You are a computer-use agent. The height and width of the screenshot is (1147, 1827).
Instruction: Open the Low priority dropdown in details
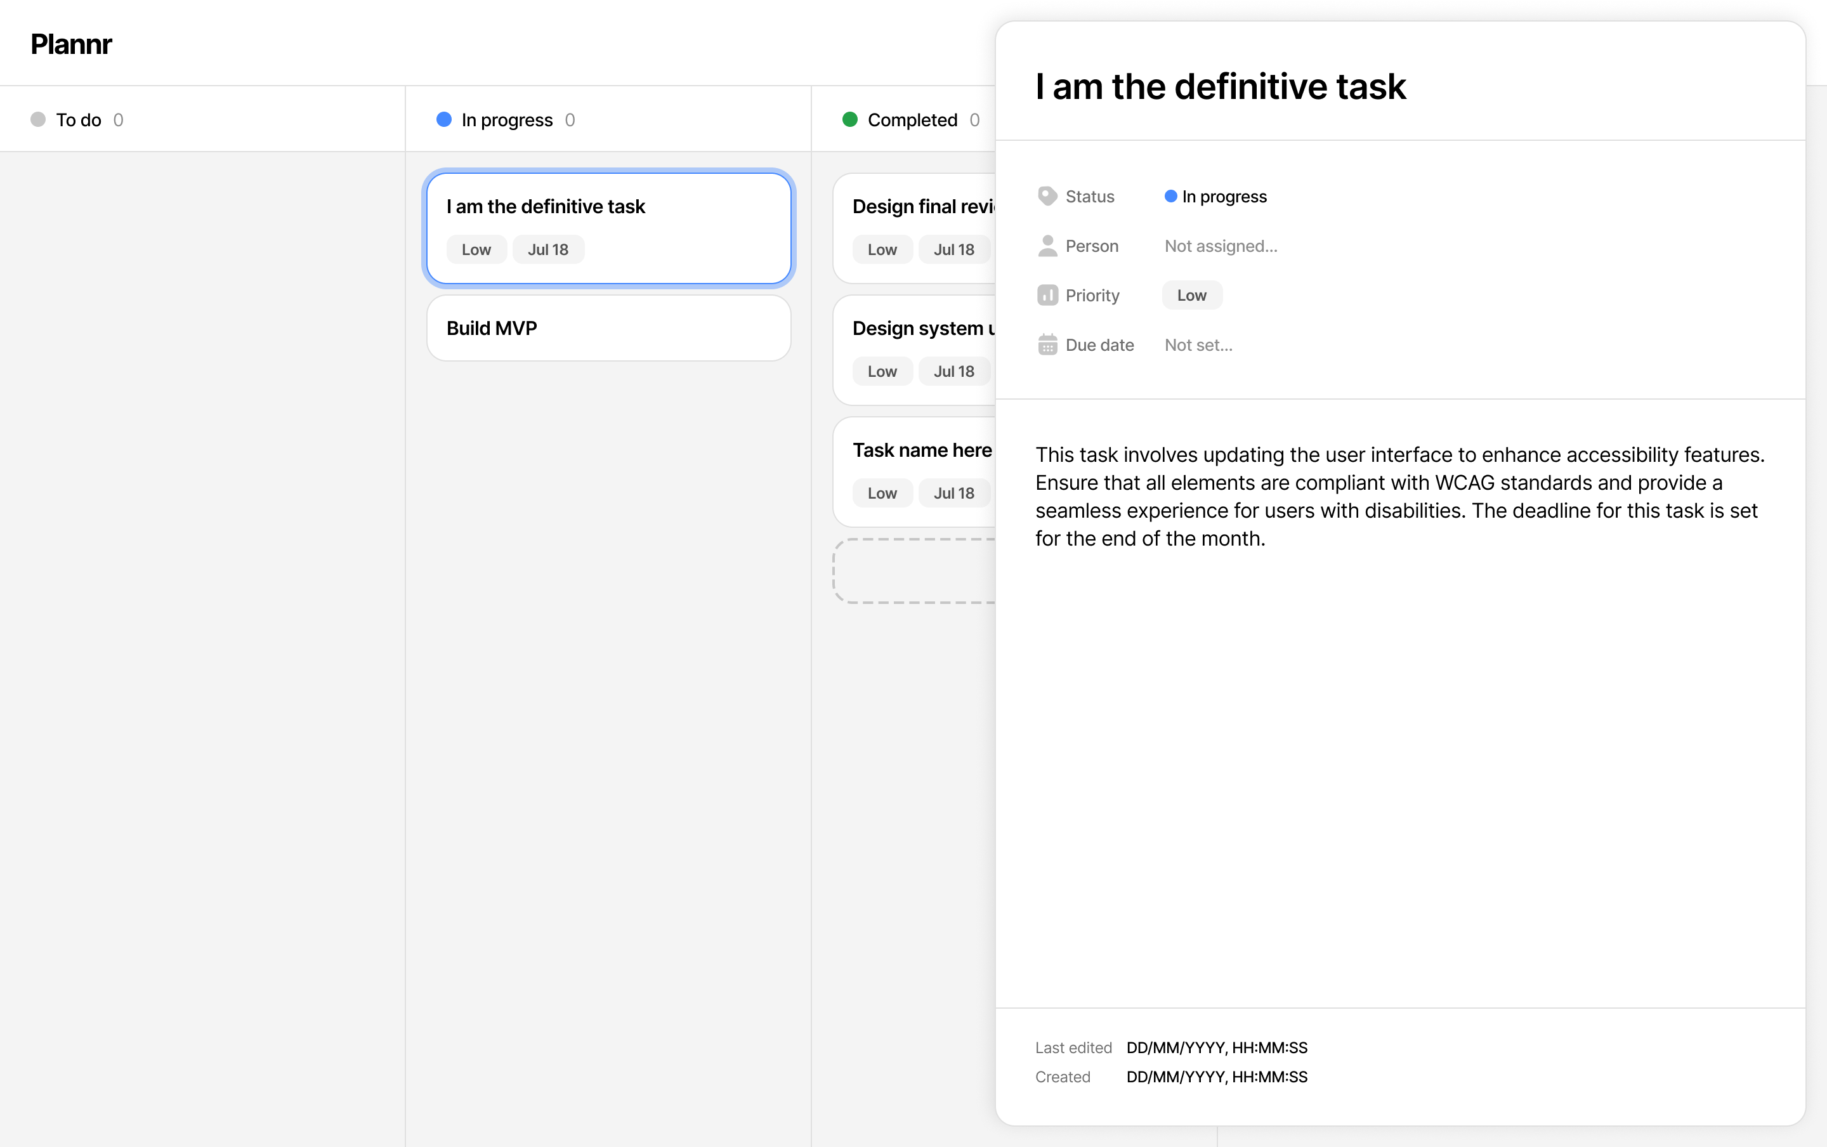point(1191,295)
